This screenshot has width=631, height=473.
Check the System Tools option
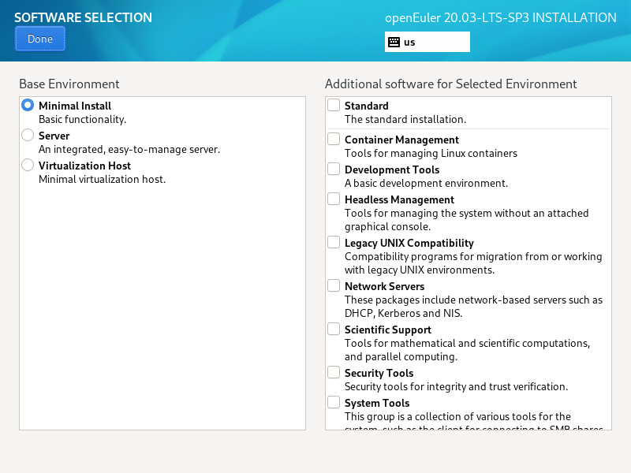pyautogui.click(x=334, y=402)
